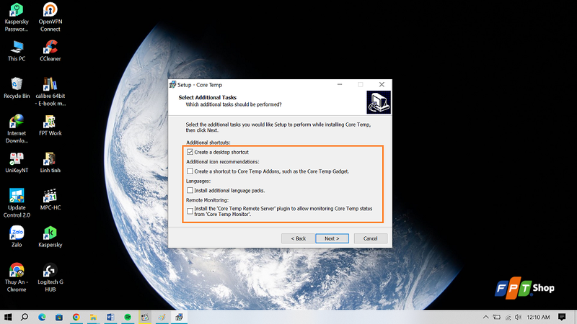Image resolution: width=577 pixels, height=324 pixels.
Task: Open the Action Center notifications icon
Action: [x=562, y=317]
